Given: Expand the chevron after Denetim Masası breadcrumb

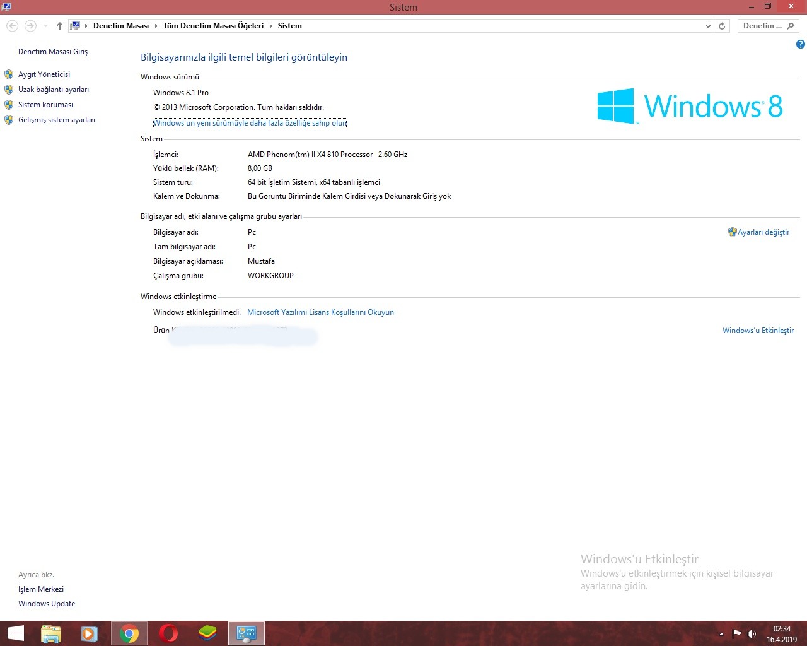Looking at the screenshot, I should coord(156,26).
